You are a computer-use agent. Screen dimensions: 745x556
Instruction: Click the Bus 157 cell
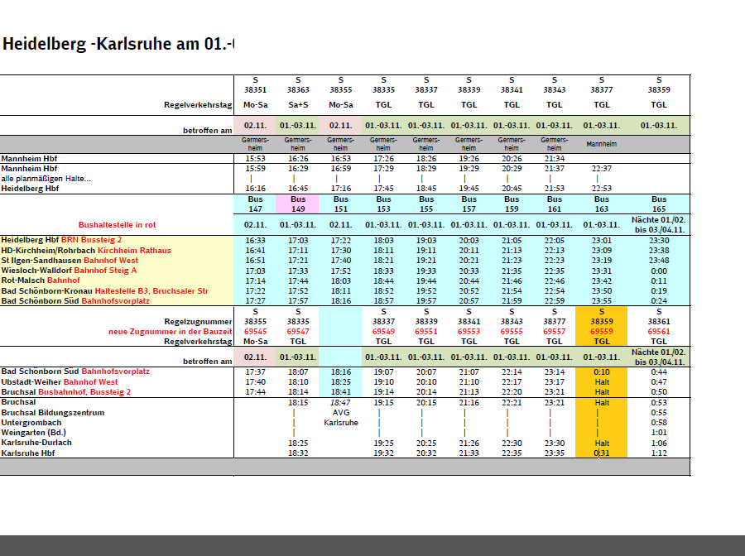pos(469,204)
